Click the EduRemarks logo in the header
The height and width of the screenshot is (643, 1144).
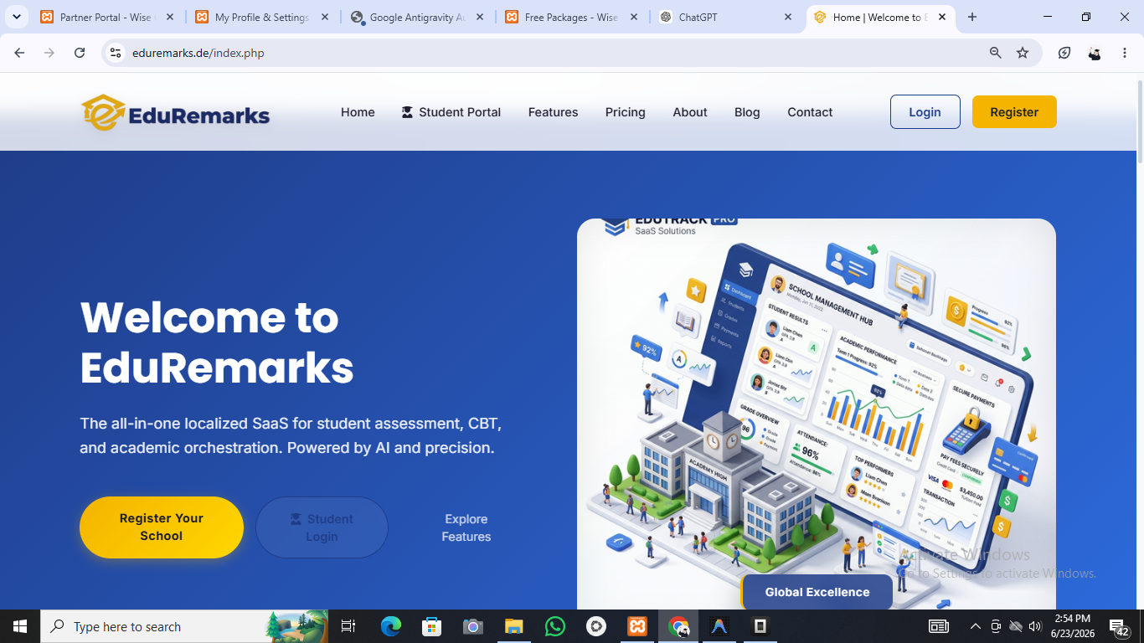pos(175,112)
